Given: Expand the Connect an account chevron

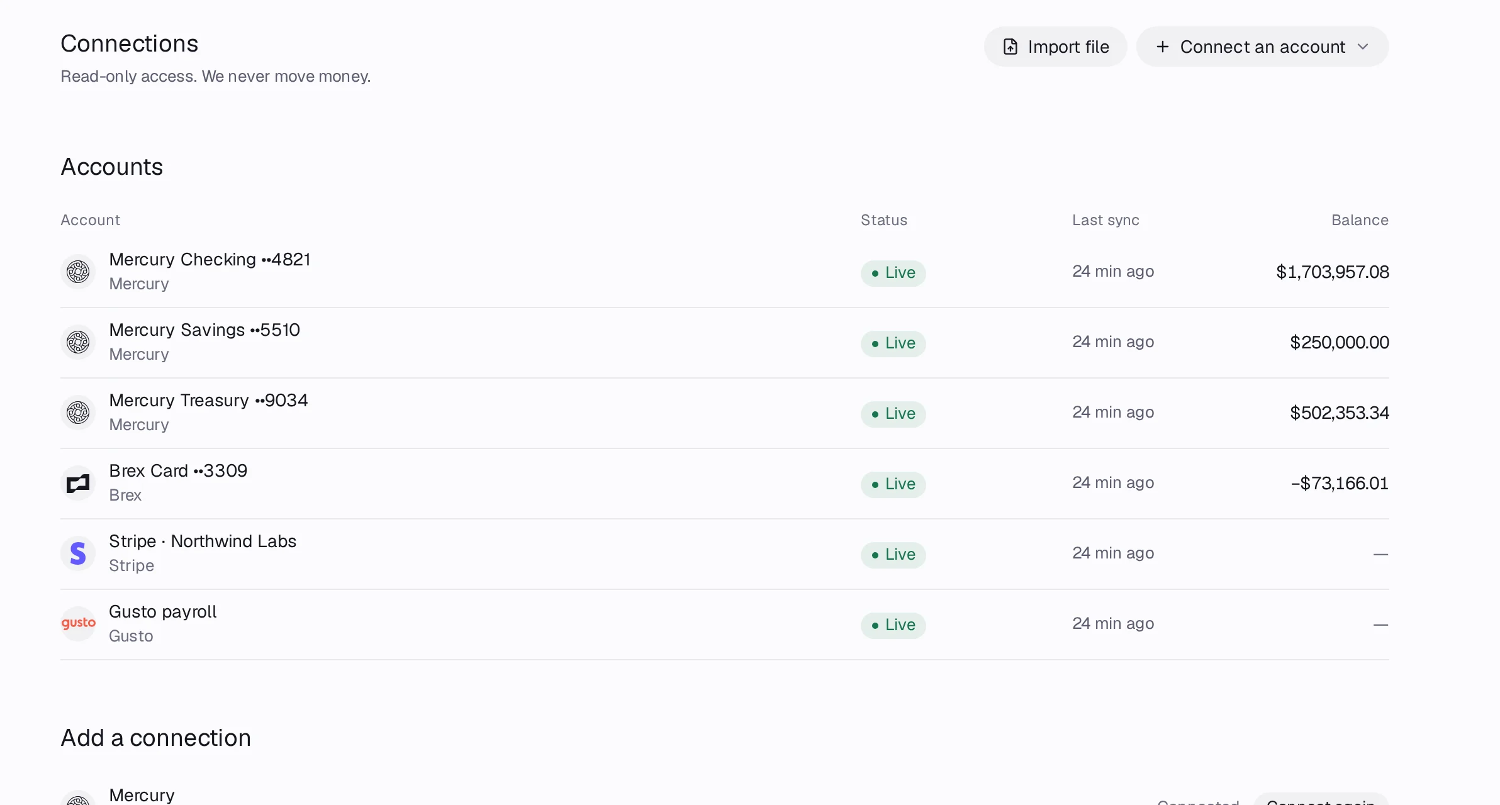Looking at the screenshot, I should [1363, 47].
